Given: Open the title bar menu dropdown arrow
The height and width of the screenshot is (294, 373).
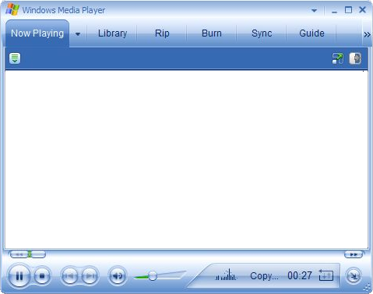Looking at the screenshot, I should coord(314,11).
